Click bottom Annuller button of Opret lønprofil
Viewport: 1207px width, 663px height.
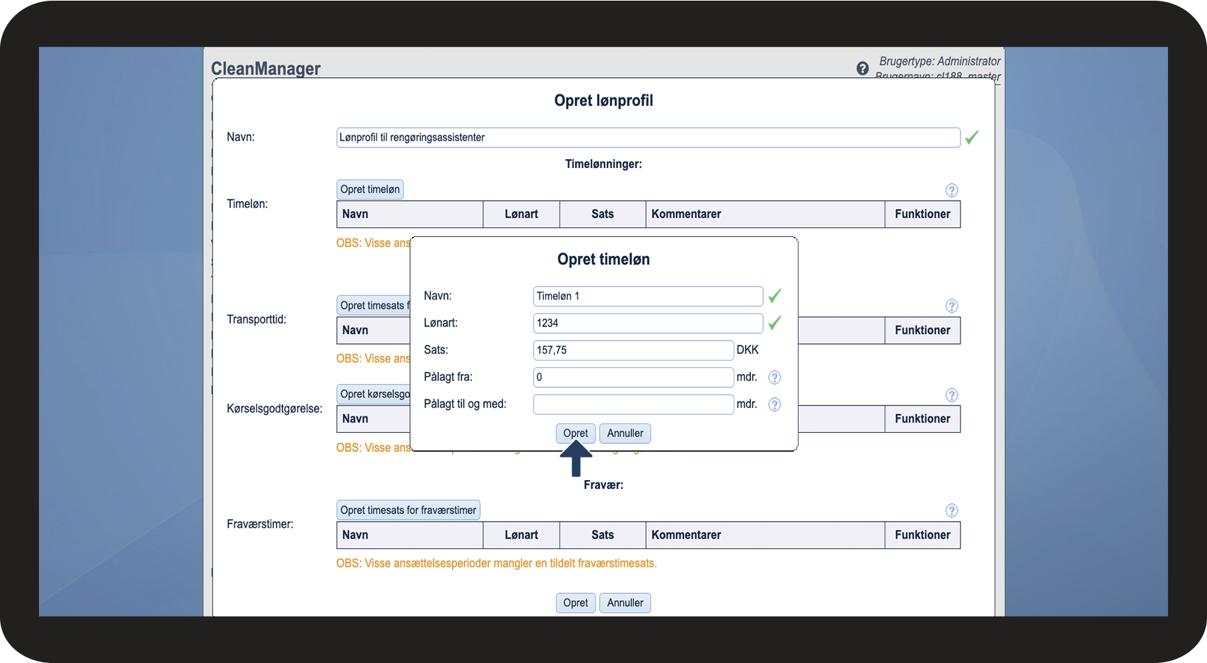coord(624,603)
